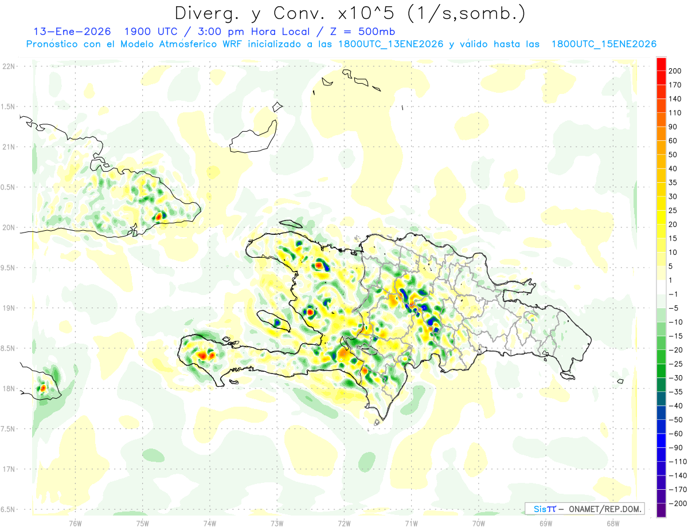
Task: Click the '-40' color bar label
Action: (675, 406)
